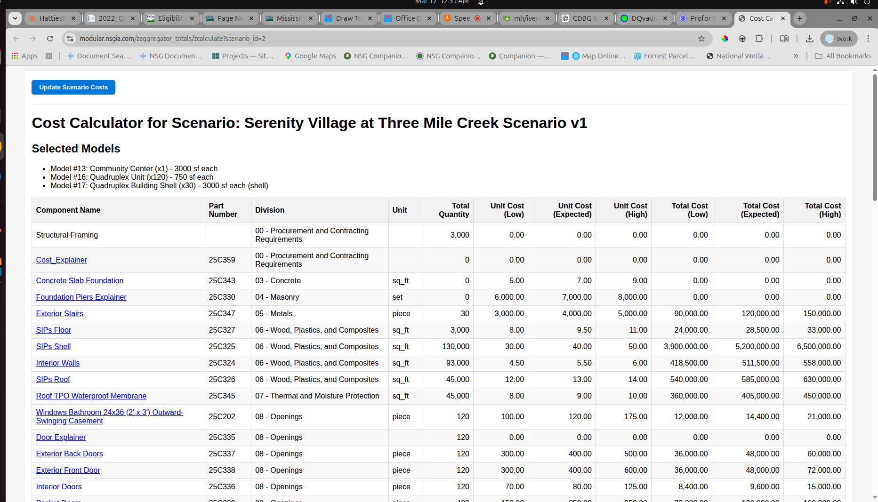Click the Roof TPO Waterproof Membrane link
The width and height of the screenshot is (878, 502).
coord(91,396)
